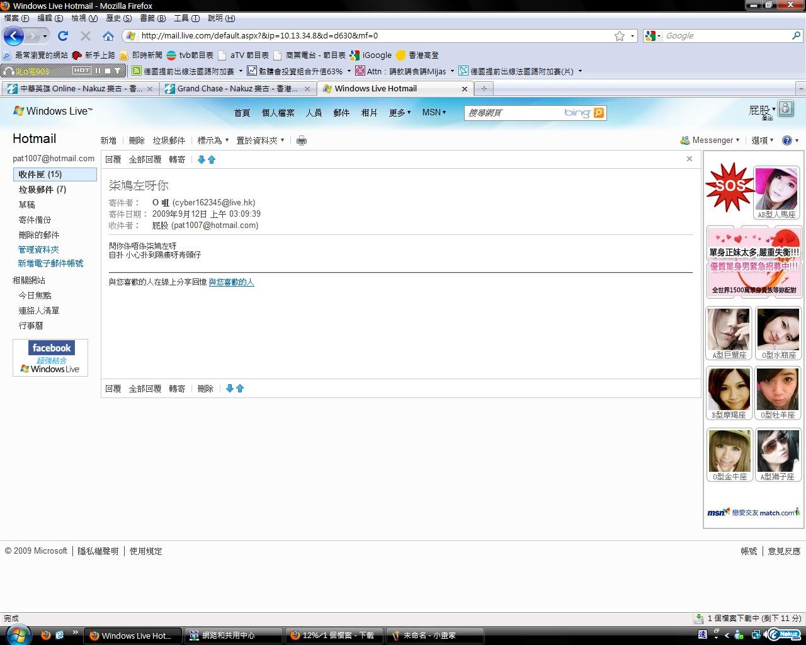Open the 與您喜歡的人 link
The image size is (806, 645).
click(231, 282)
